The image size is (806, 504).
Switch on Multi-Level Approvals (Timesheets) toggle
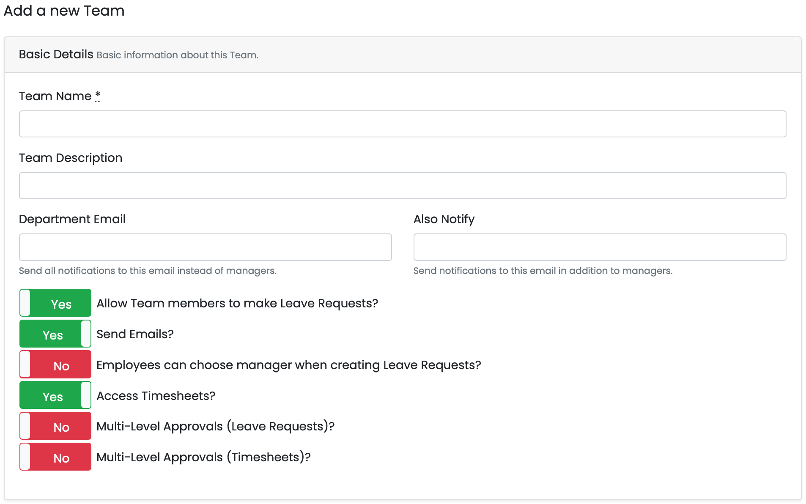55,457
